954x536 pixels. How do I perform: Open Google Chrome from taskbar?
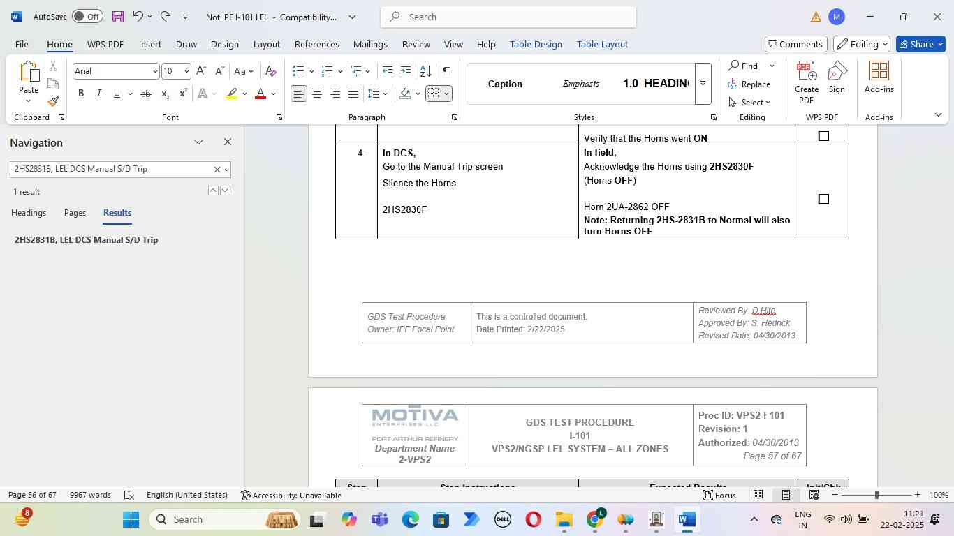[595, 519]
